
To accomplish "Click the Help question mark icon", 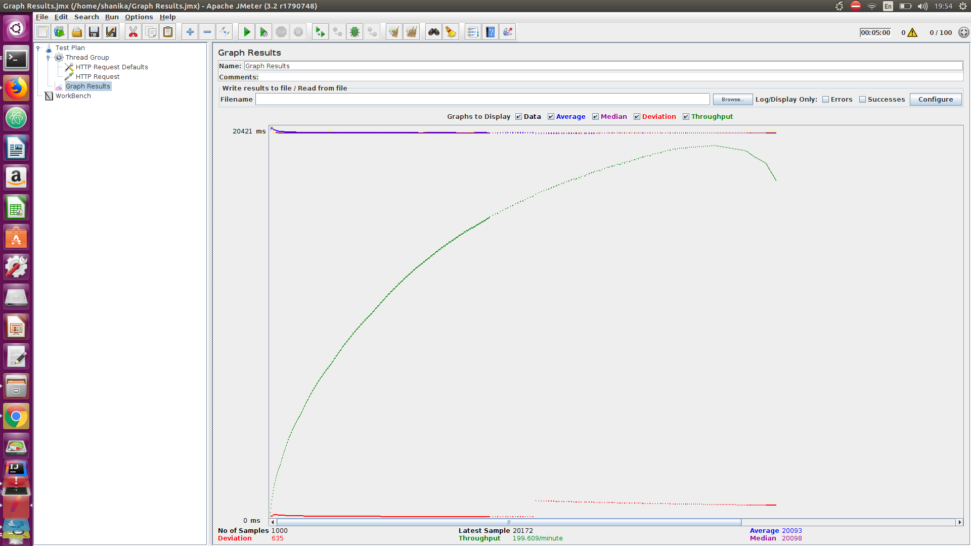I will (x=490, y=32).
